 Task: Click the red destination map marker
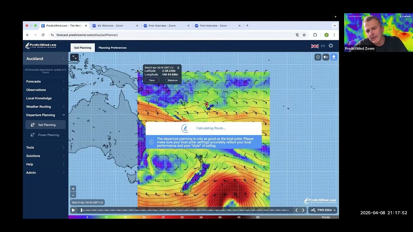207,105
